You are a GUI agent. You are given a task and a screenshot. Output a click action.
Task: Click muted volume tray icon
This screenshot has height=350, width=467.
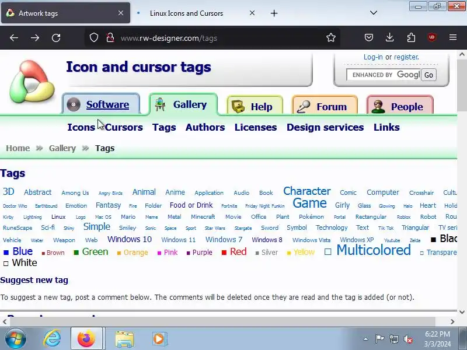tap(407, 339)
